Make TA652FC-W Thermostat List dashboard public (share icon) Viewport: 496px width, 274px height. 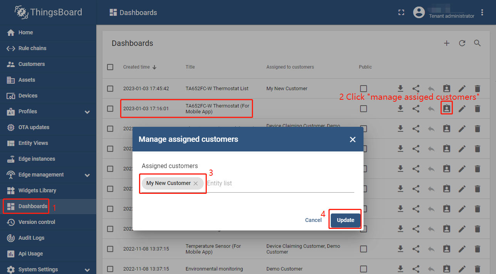[x=416, y=88]
